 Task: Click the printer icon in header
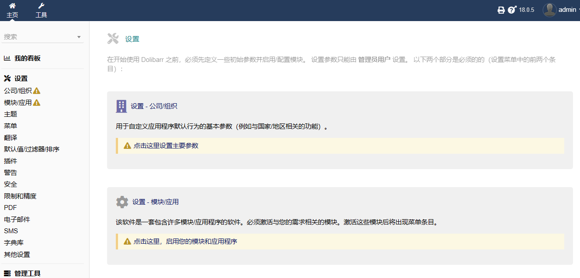pyautogui.click(x=501, y=10)
